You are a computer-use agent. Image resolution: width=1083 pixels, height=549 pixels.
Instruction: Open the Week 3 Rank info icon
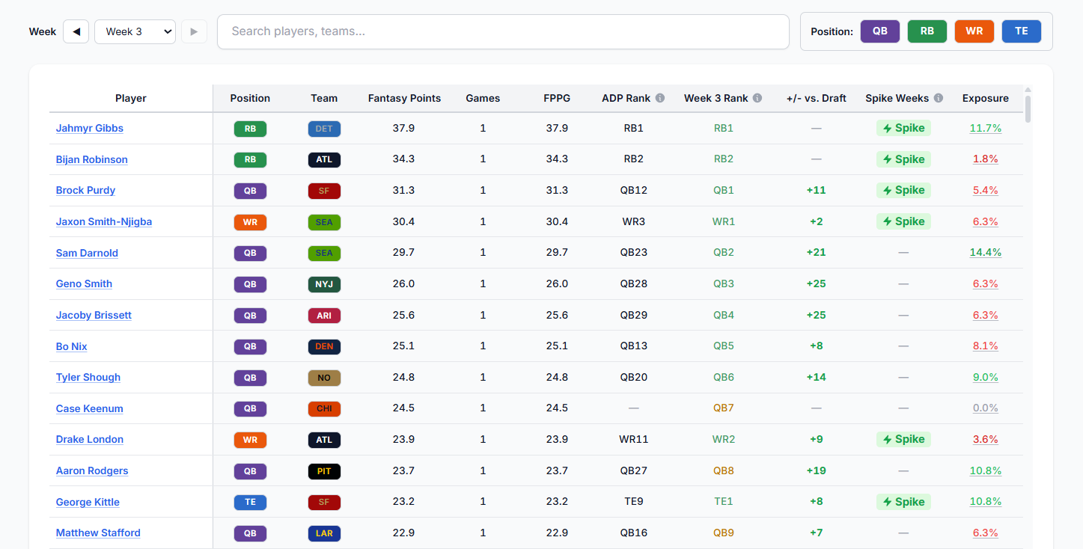[x=757, y=98]
